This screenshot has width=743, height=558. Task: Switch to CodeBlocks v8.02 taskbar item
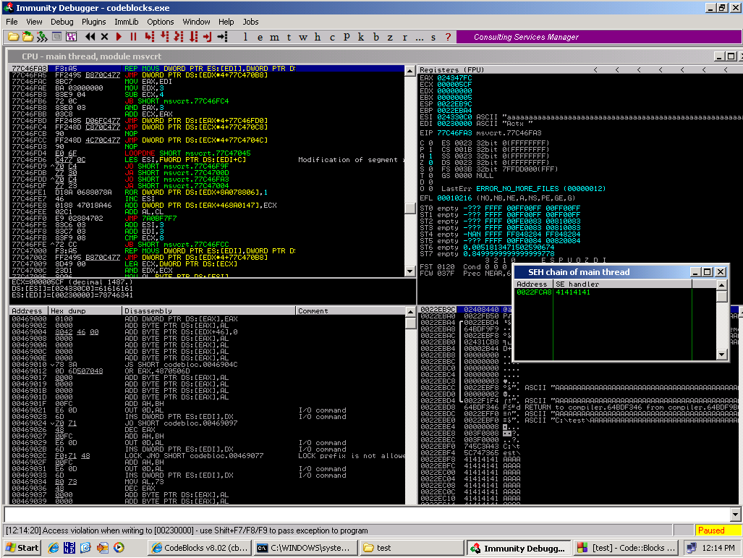[x=200, y=548]
